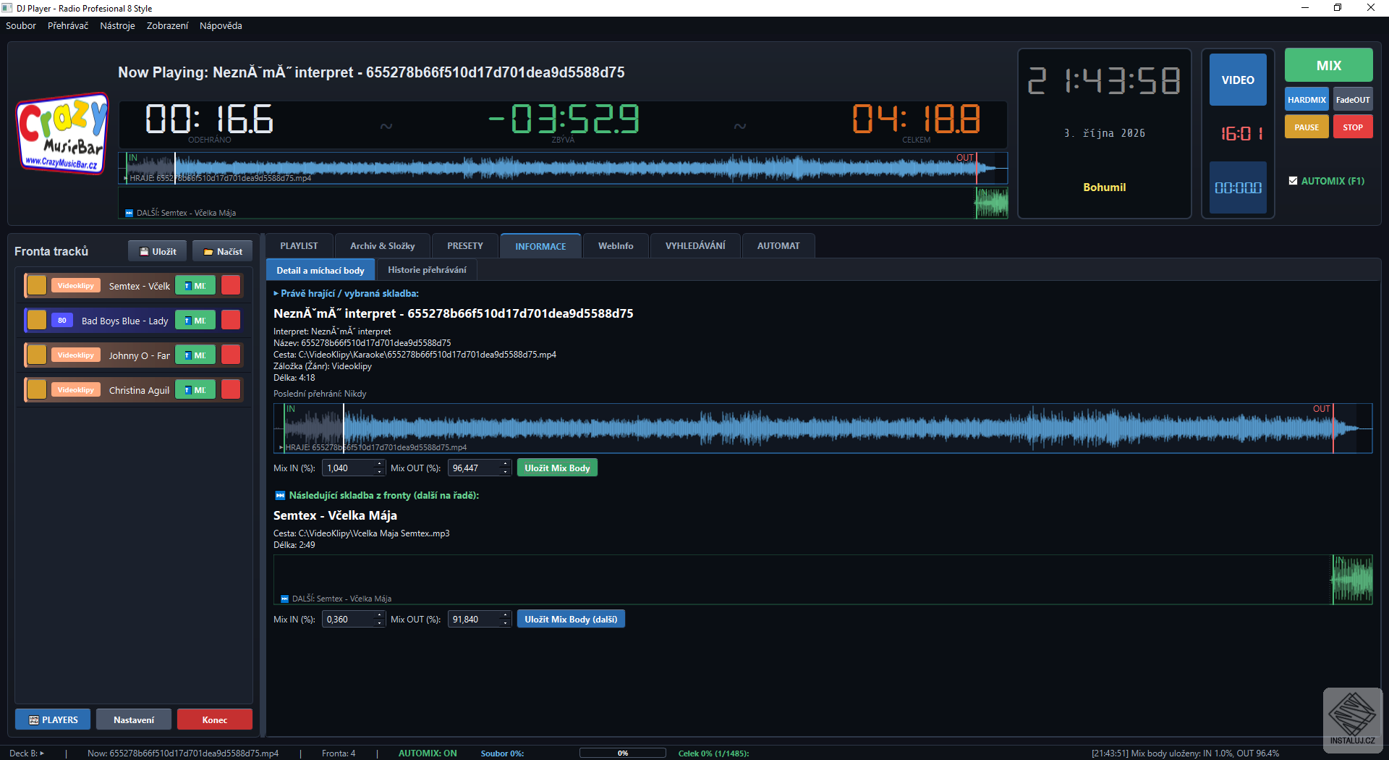Click the FadeOUT button
This screenshot has height=760, width=1389.
[1353, 100]
